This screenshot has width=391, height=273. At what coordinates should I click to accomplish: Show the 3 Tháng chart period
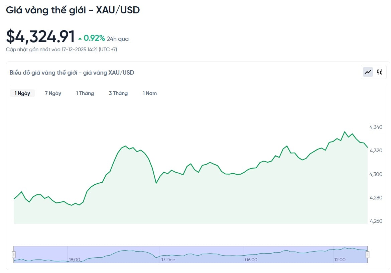click(118, 93)
